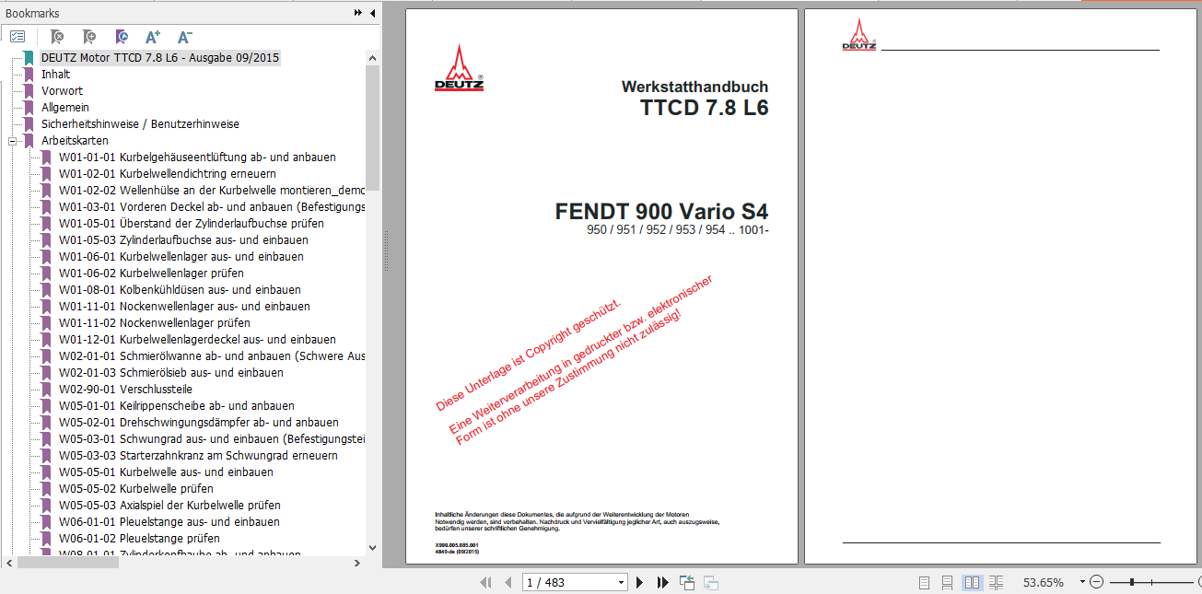Open the page number dropdown
Image resolution: width=1202 pixels, height=594 pixels.
[x=622, y=582]
